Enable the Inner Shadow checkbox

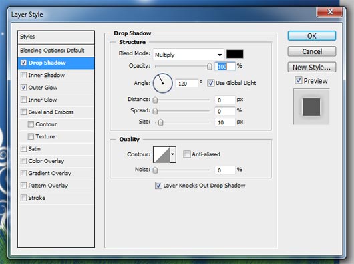pyautogui.click(x=23, y=75)
